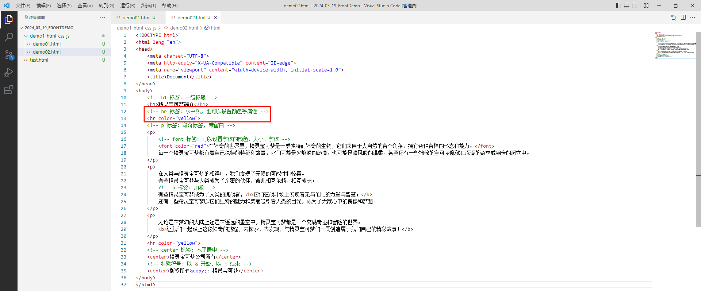Open the 运行(R) menu
Image resolution: width=701 pixels, height=291 pixels.
(127, 5)
